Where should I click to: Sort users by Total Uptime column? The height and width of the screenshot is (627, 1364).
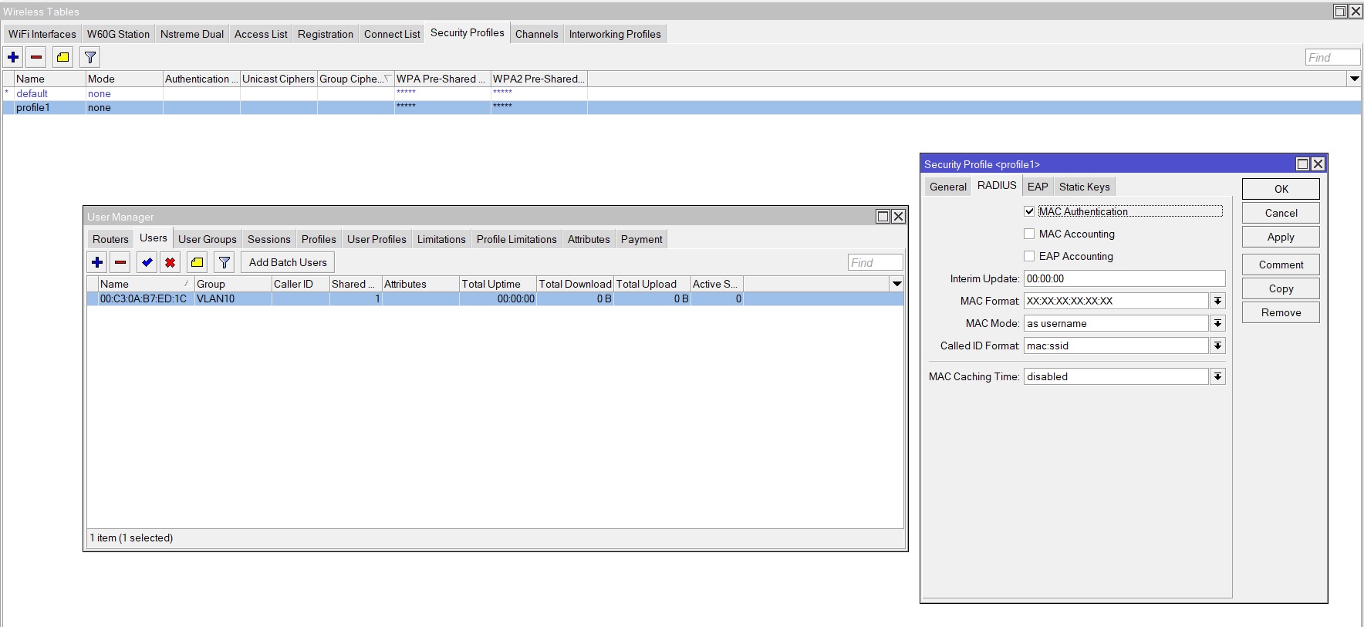point(498,284)
